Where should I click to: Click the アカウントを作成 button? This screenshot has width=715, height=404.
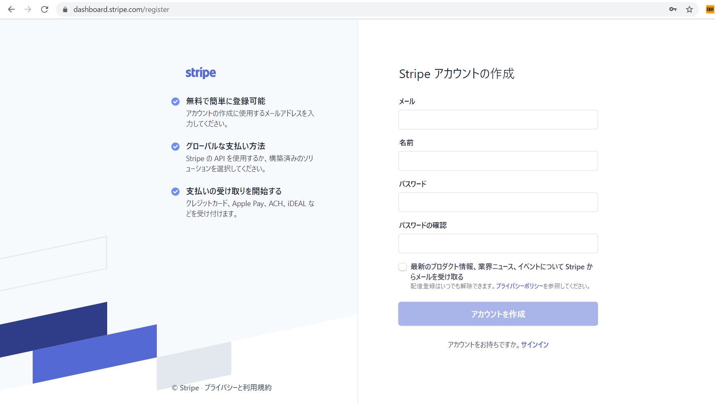498,314
